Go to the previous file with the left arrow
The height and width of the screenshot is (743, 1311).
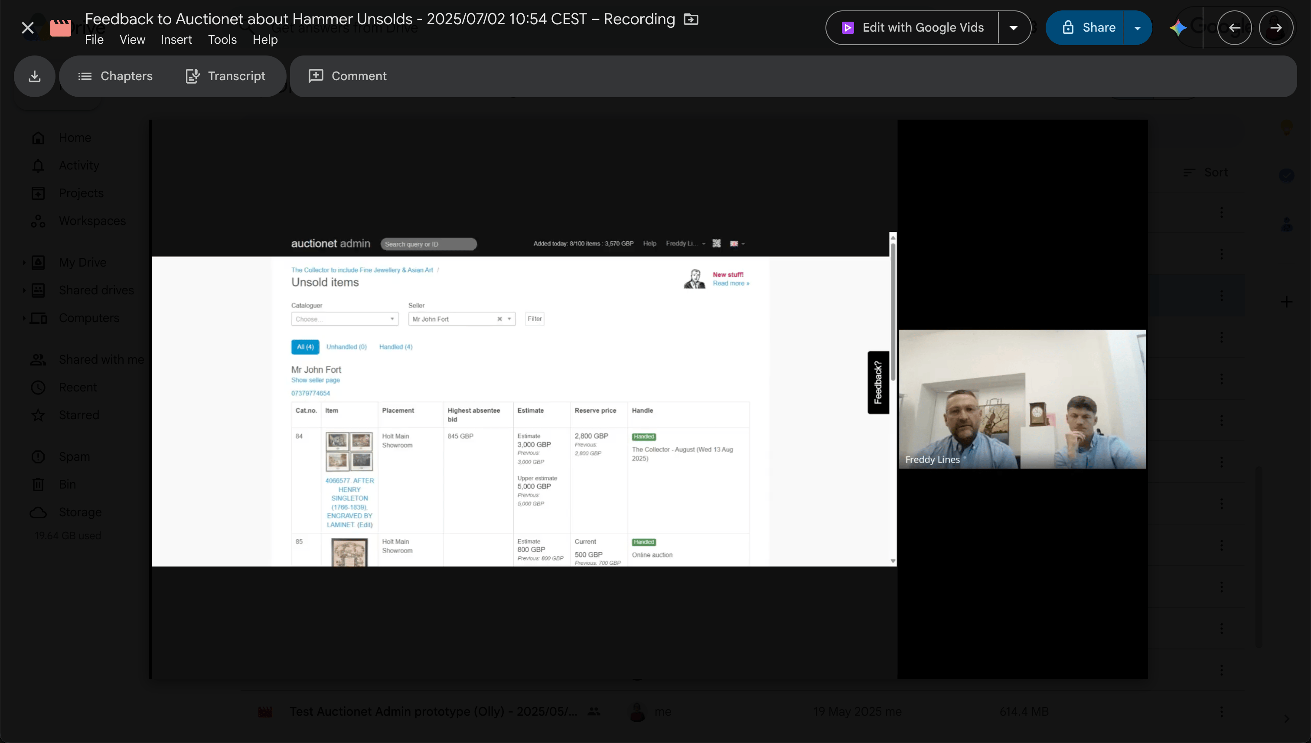point(1234,28)
